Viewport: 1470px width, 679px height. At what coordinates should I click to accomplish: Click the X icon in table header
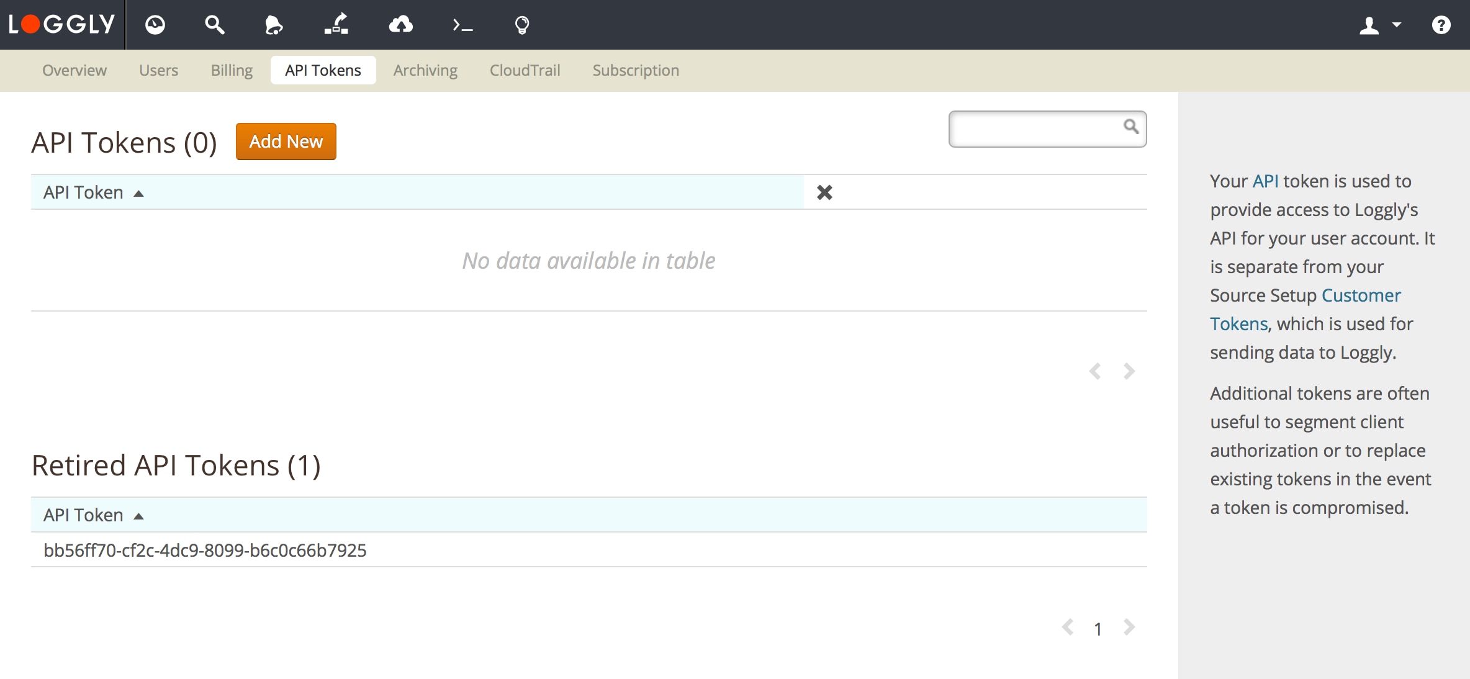point(824,192)
